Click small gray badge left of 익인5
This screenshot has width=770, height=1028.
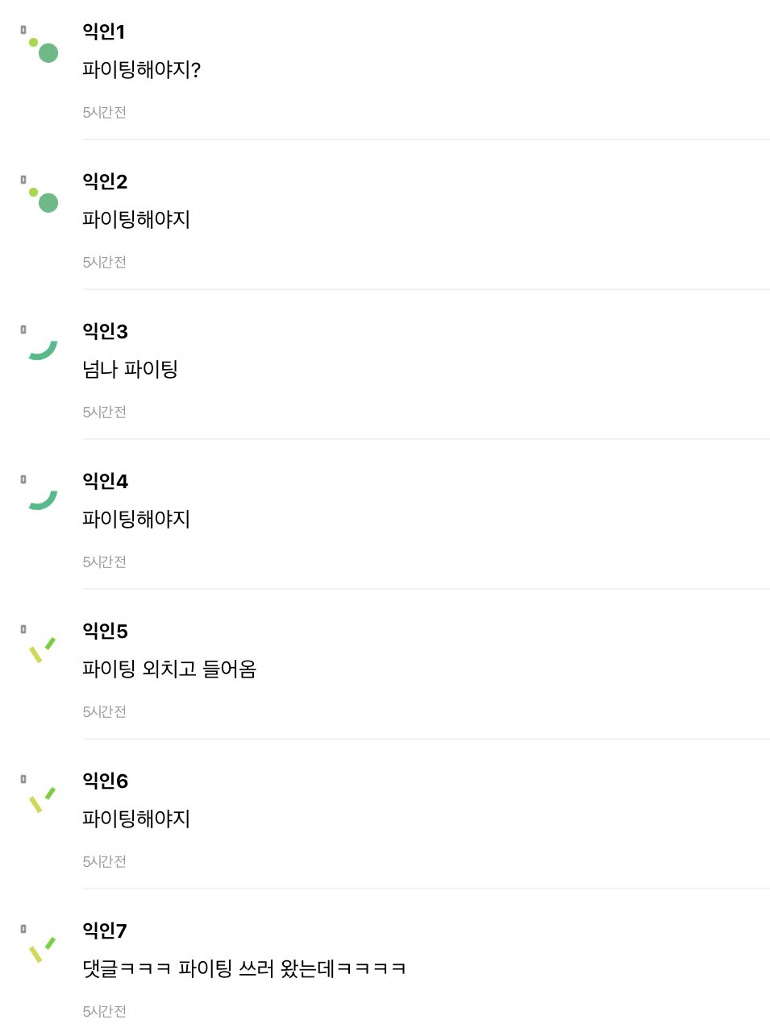(x=23, y=629)
